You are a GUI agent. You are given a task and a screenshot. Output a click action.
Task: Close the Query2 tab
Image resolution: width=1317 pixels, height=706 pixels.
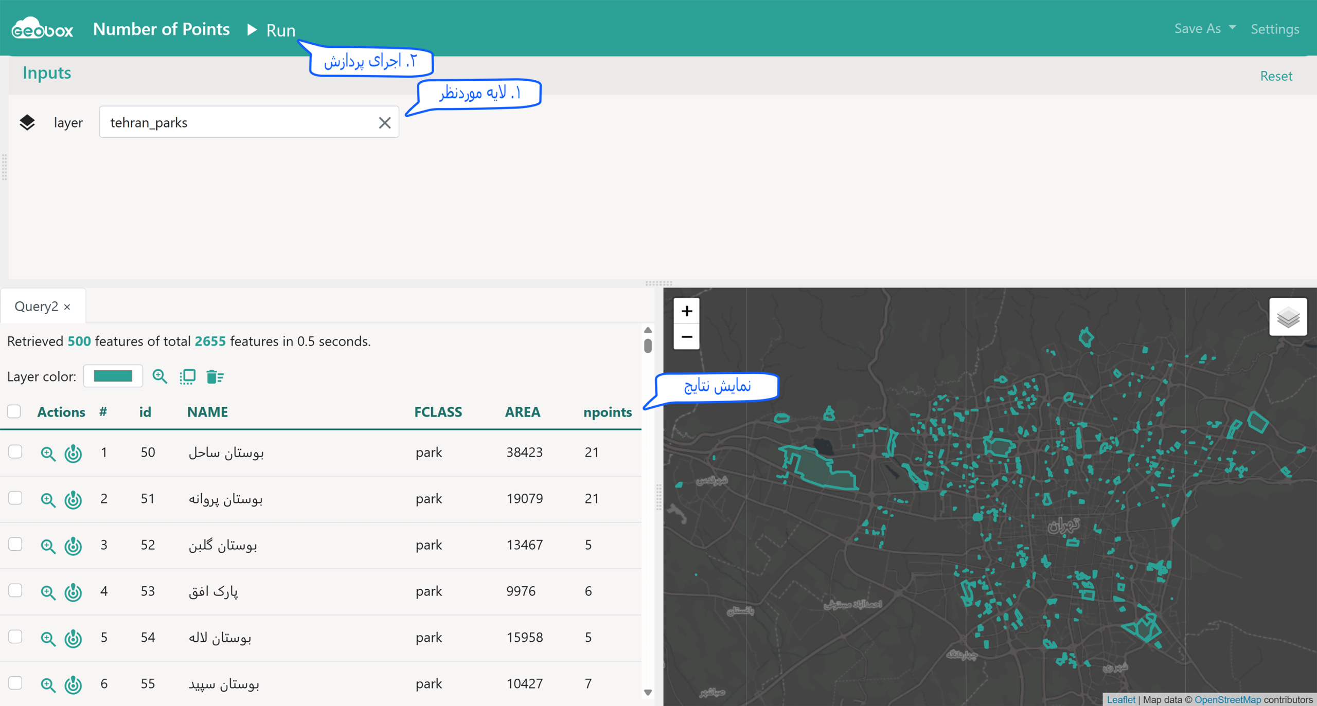(x=67, y=307)
